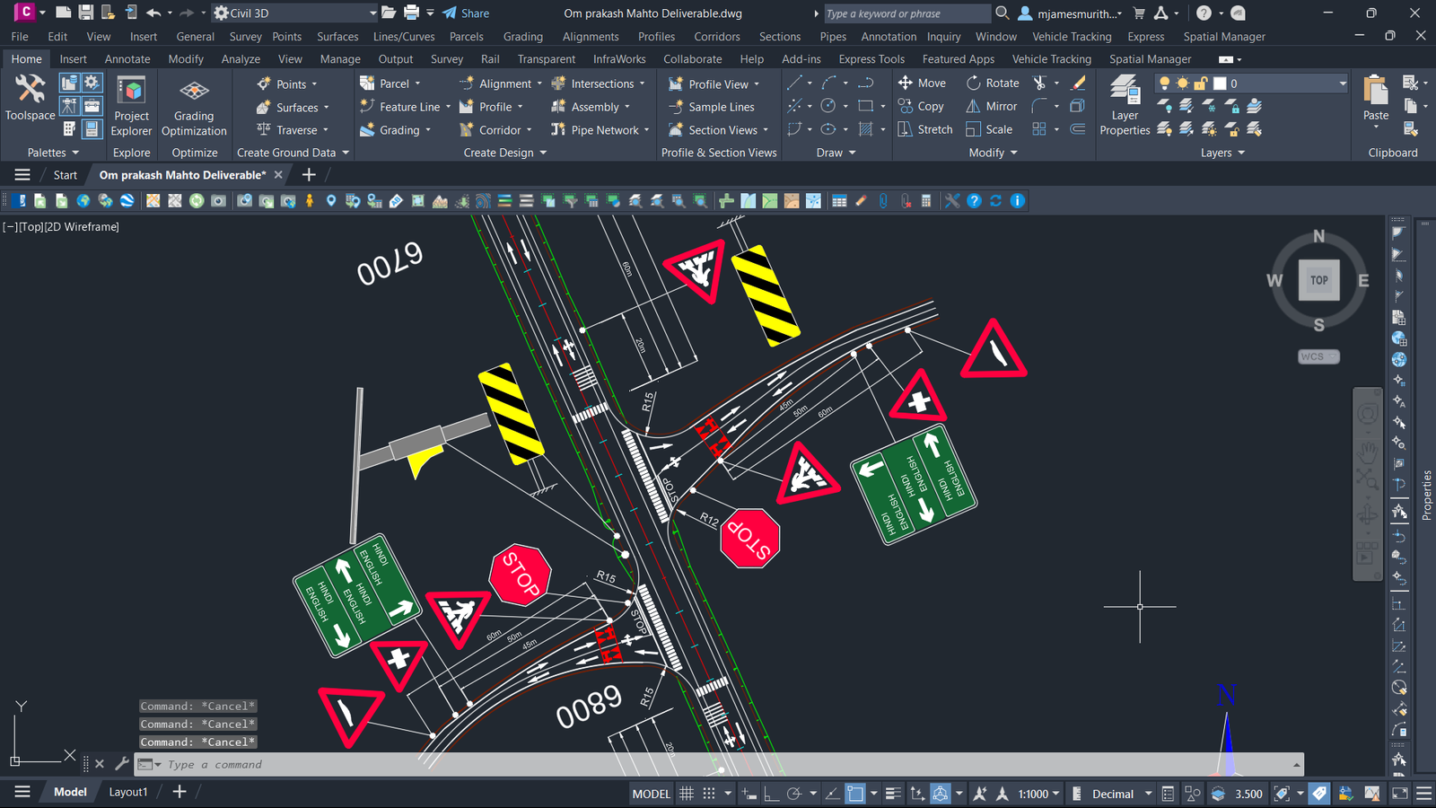Select the Line draw tool
Viewport: 1436px width, 808px height.
coord(794,83)
